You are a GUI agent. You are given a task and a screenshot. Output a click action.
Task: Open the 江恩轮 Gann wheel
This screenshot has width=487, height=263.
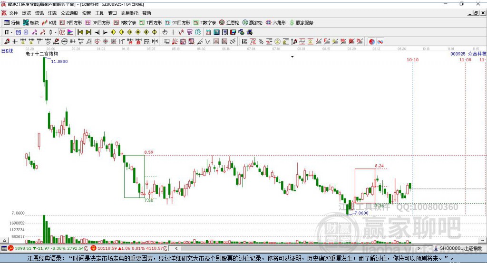click(229, 23)
